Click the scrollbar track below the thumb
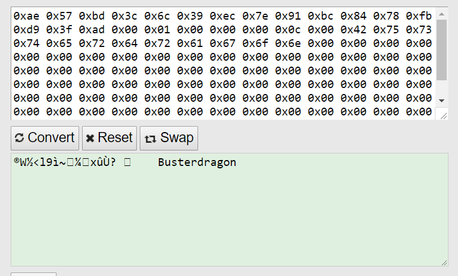458x276 pixels. pyautogui.click(x=441, y=87)
